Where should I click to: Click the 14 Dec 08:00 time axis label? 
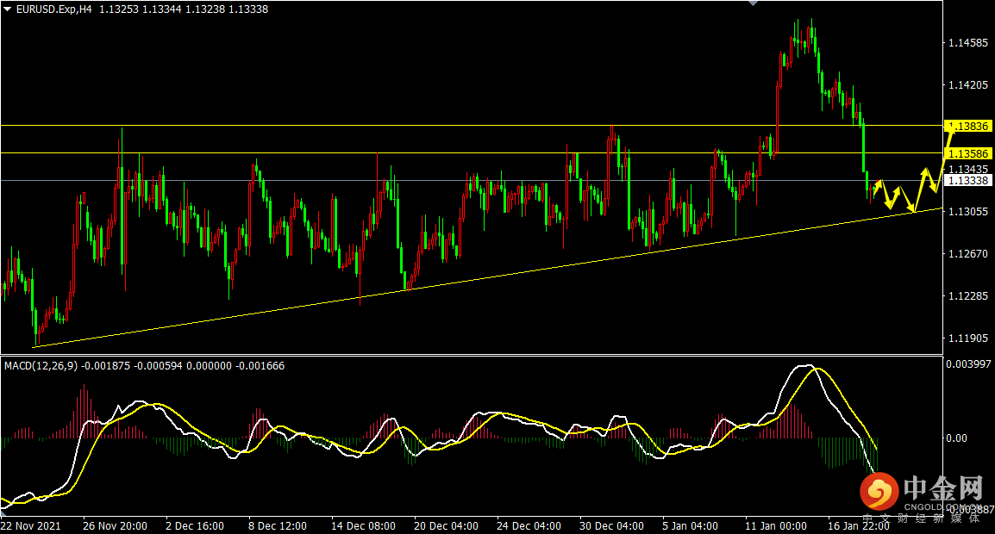pyautogui.click(x=363, y=525)
